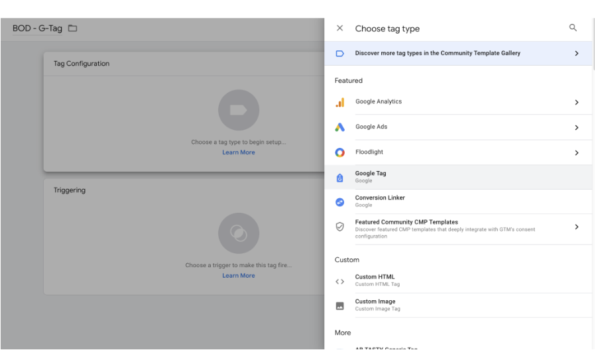
Task: Select the Custom HTML tag type
Action: coord(458,280)
